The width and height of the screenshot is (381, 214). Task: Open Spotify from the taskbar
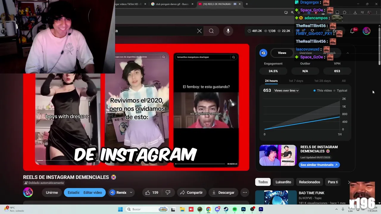click(235, 209)
